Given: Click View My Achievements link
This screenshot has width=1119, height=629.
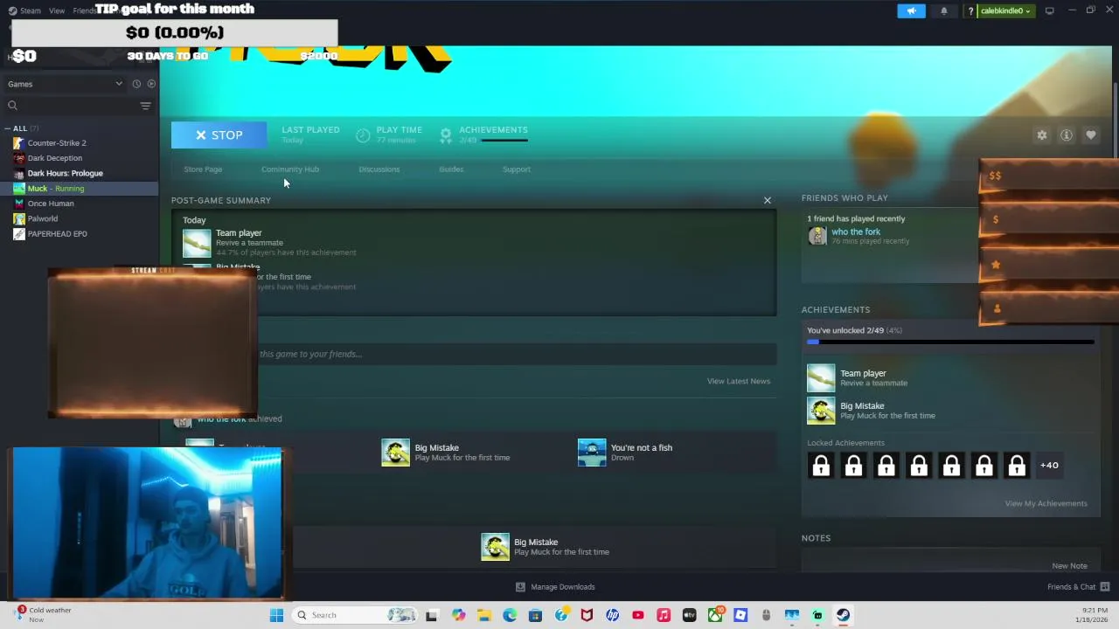Looking at the screenshot, I should [x=1046, y=503].
